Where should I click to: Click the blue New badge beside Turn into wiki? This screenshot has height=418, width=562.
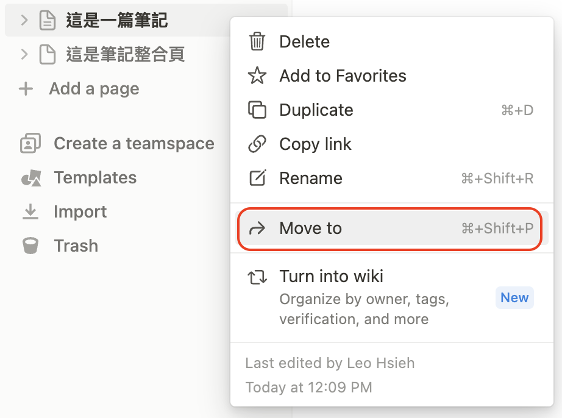514,297
